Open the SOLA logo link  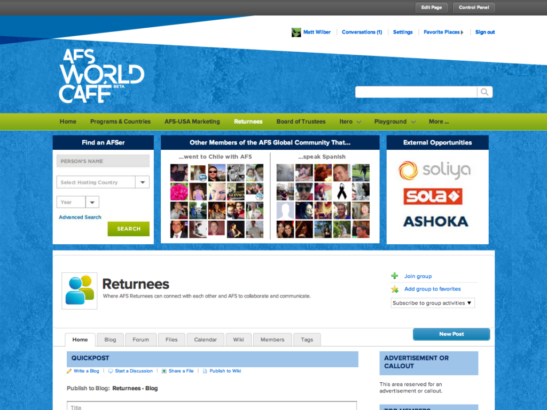click(x=433, y=196)
